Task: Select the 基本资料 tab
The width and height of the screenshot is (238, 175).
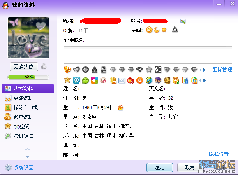Action: coord(28,89)
